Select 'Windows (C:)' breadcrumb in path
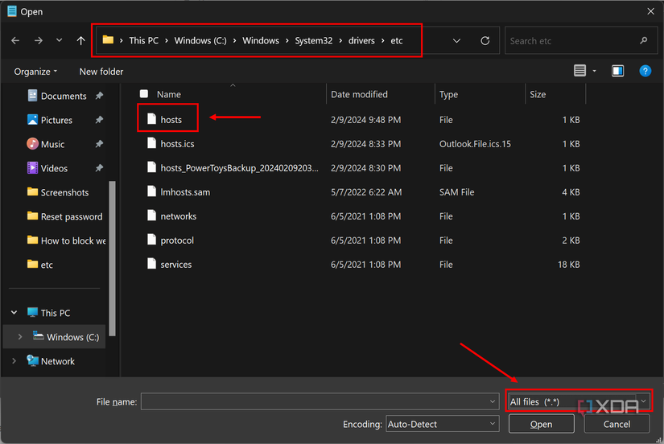Image resolution: width=664 pixels, height=444 pixels. coord(200,41)
